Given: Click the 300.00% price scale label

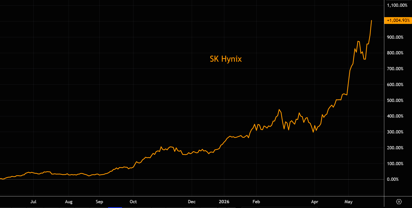Looking at the screenshot, I should pyautogui.click(x=395, y=132).
